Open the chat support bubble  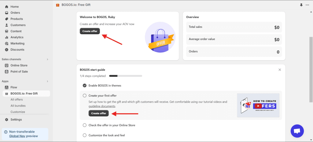tap(297, 131)
